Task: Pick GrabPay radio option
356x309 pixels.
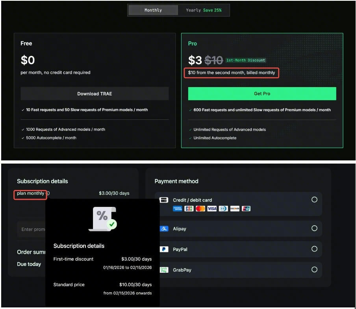Action: point(314,270)
